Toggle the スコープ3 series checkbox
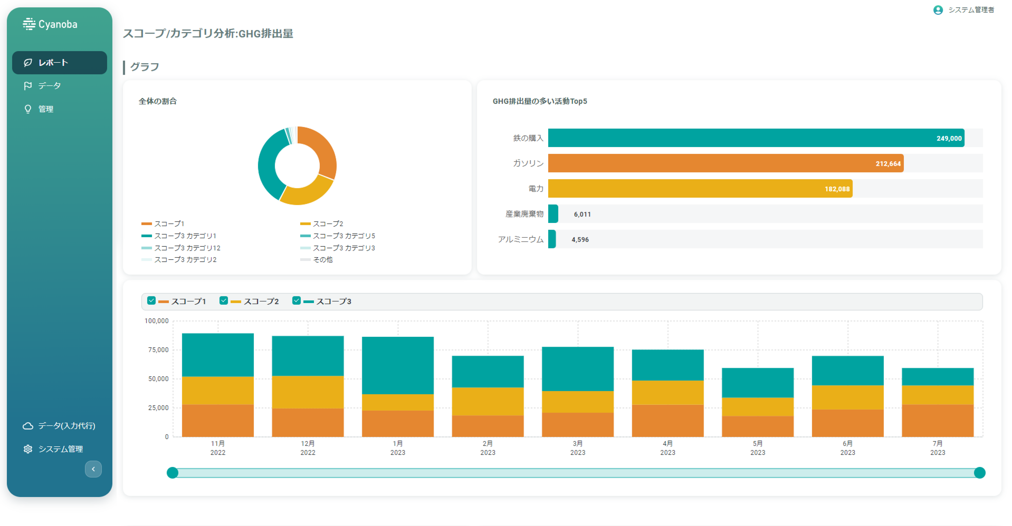 [x=296, y=301]
